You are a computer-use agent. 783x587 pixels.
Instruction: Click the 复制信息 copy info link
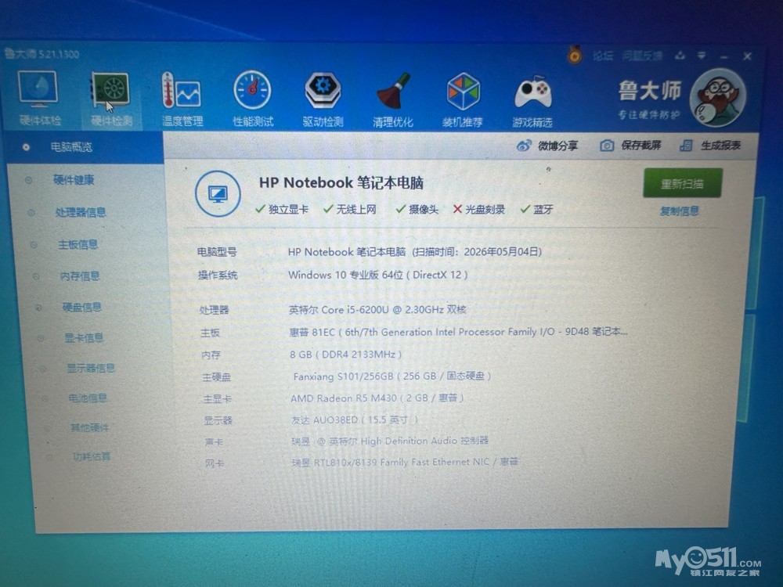point(679,211)
